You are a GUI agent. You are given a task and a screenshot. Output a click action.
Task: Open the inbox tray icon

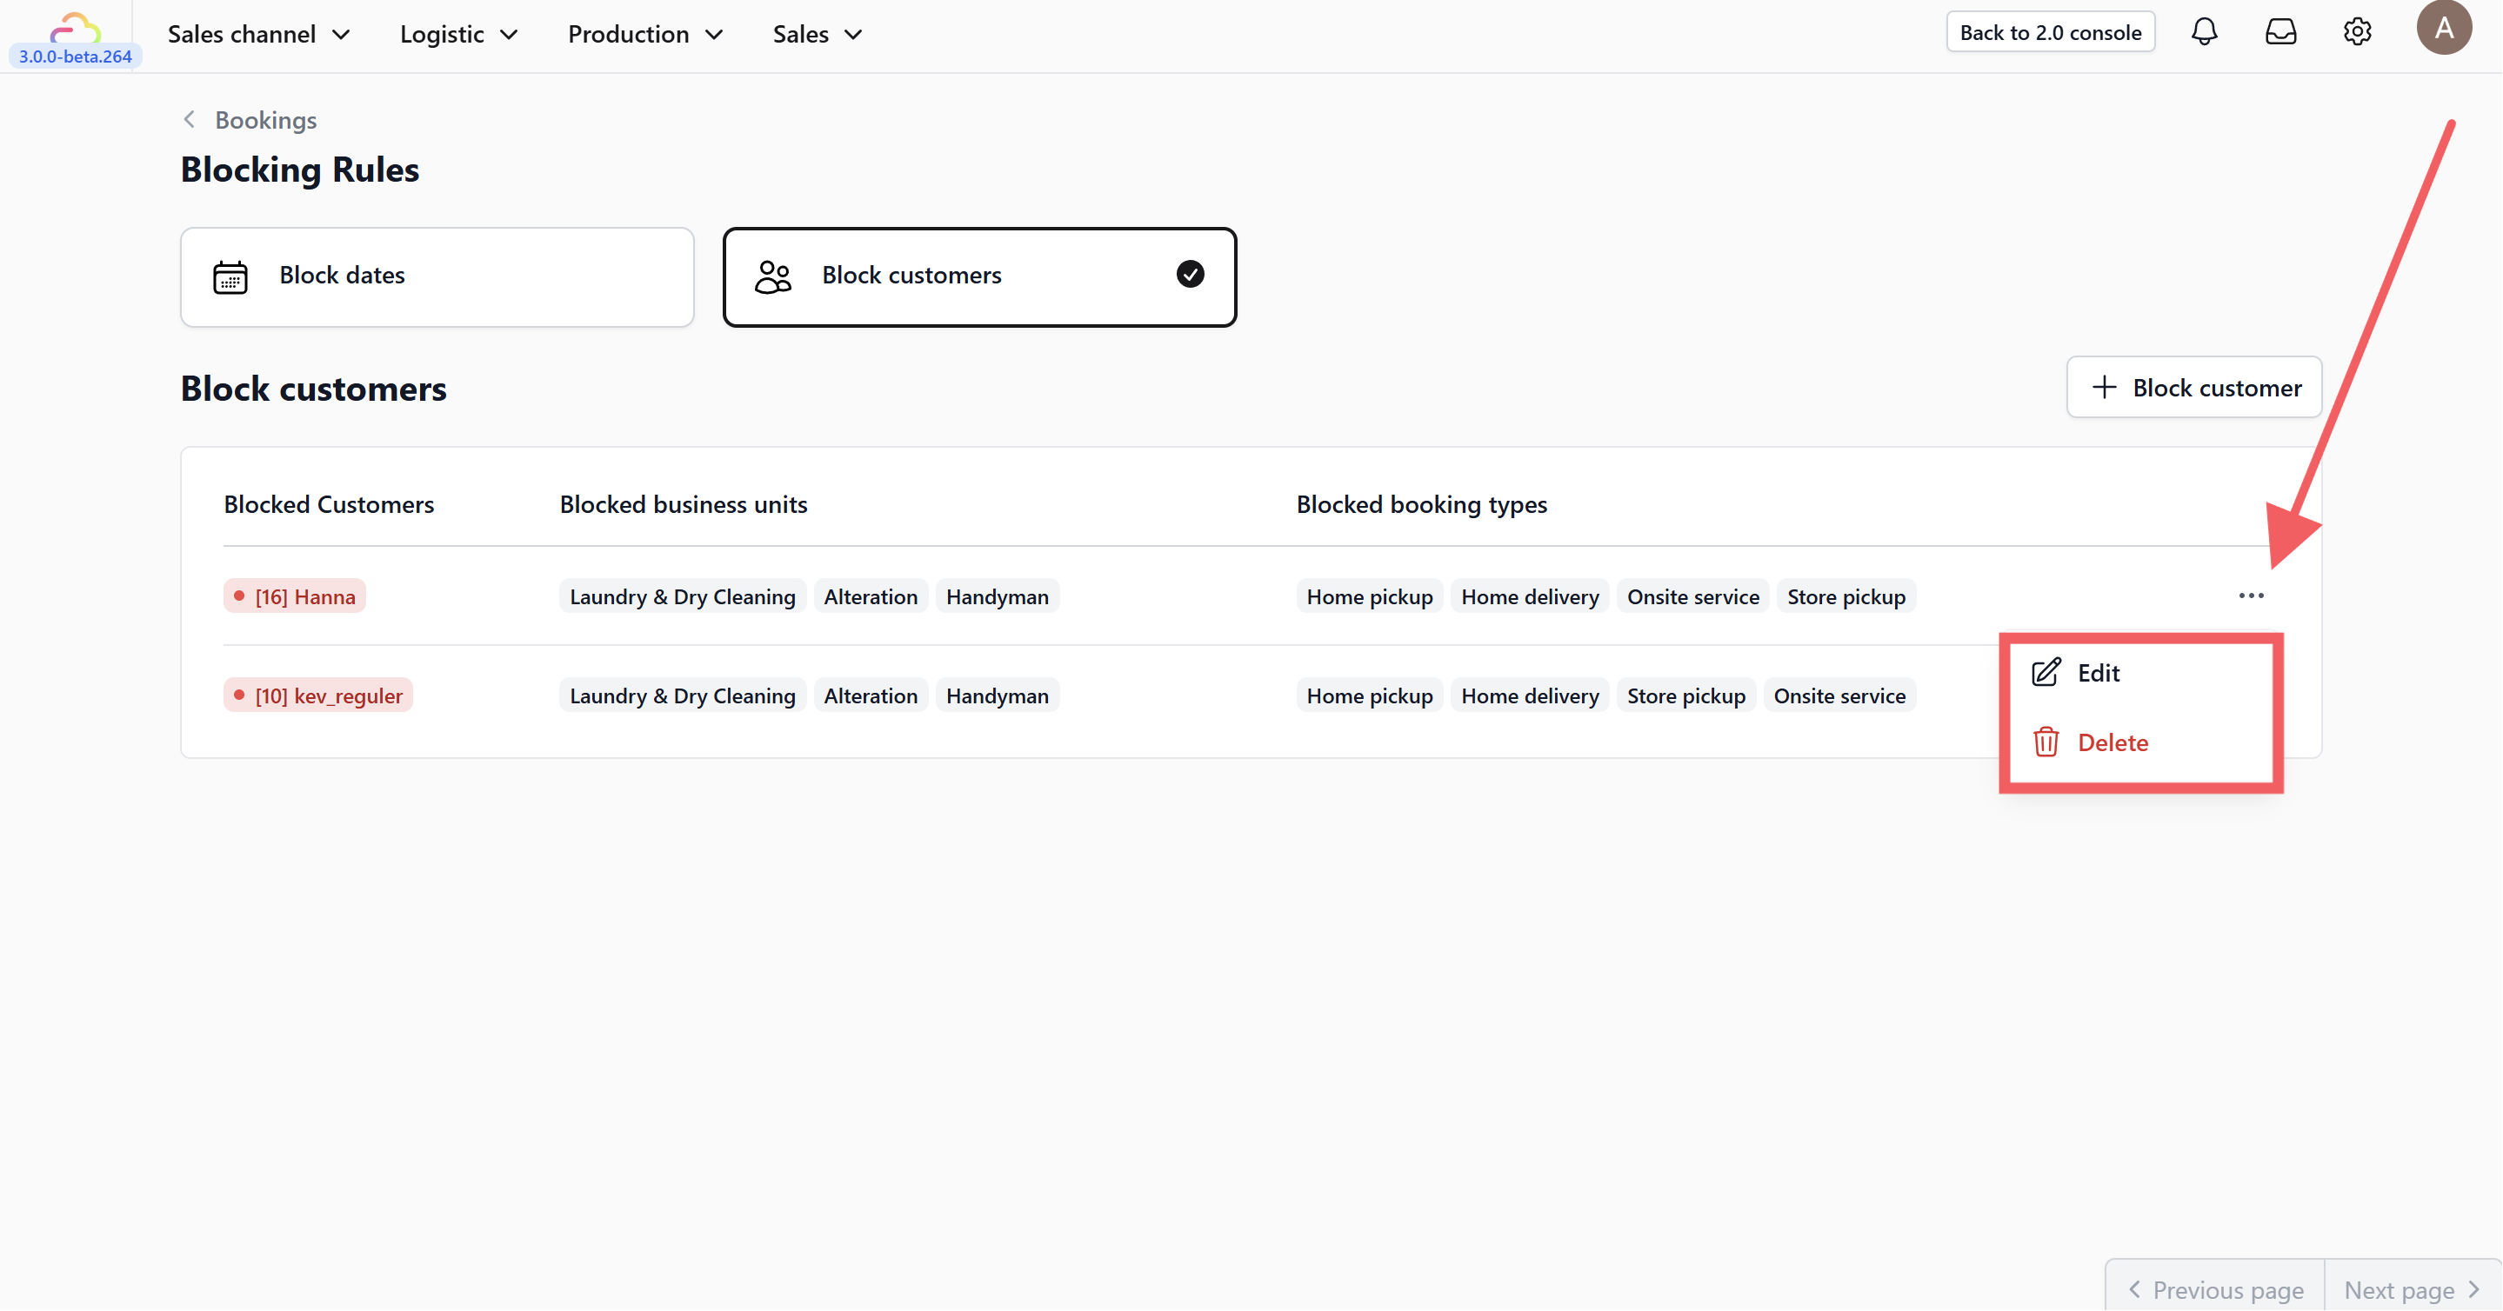pos(2280,32)
